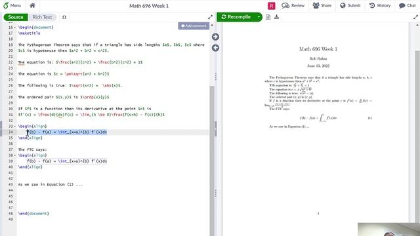420x236 pixels.
Task: Collapse the align fold at line 38
Action: pyautogui.click(x=14, y=155)
